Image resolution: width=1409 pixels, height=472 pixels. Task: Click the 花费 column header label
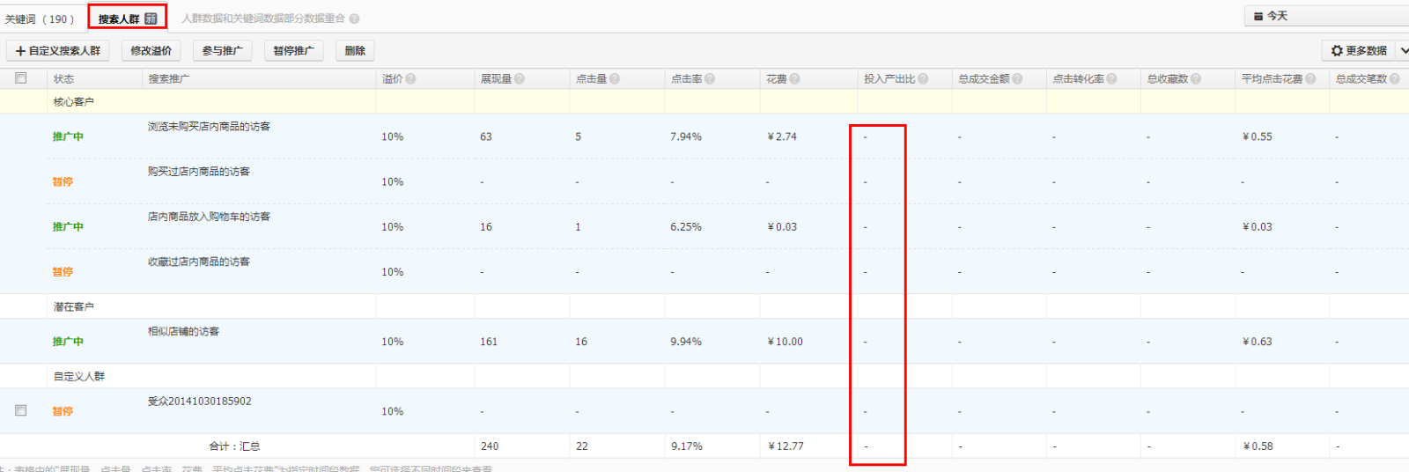[x=777, y=79]
